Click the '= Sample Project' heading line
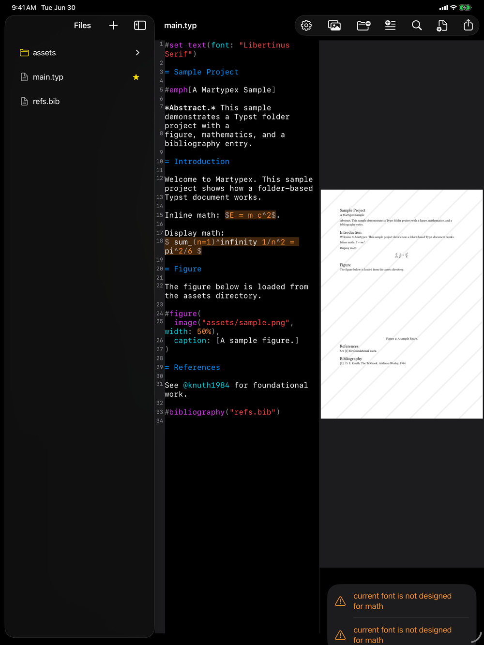484x645 pixels. click(202, 72)
